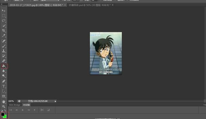Step to next frame in timeline

pos(29,110)
